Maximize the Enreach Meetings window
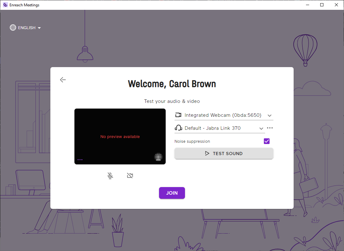The image size is (344, 251). tap(322, 5)
